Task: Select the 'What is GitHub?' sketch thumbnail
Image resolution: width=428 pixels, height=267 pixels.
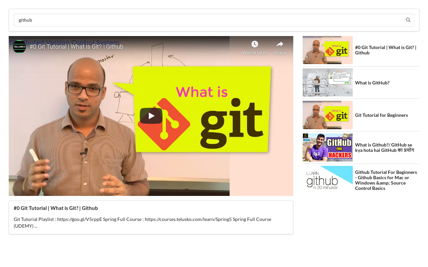Action: pos(328,82)
